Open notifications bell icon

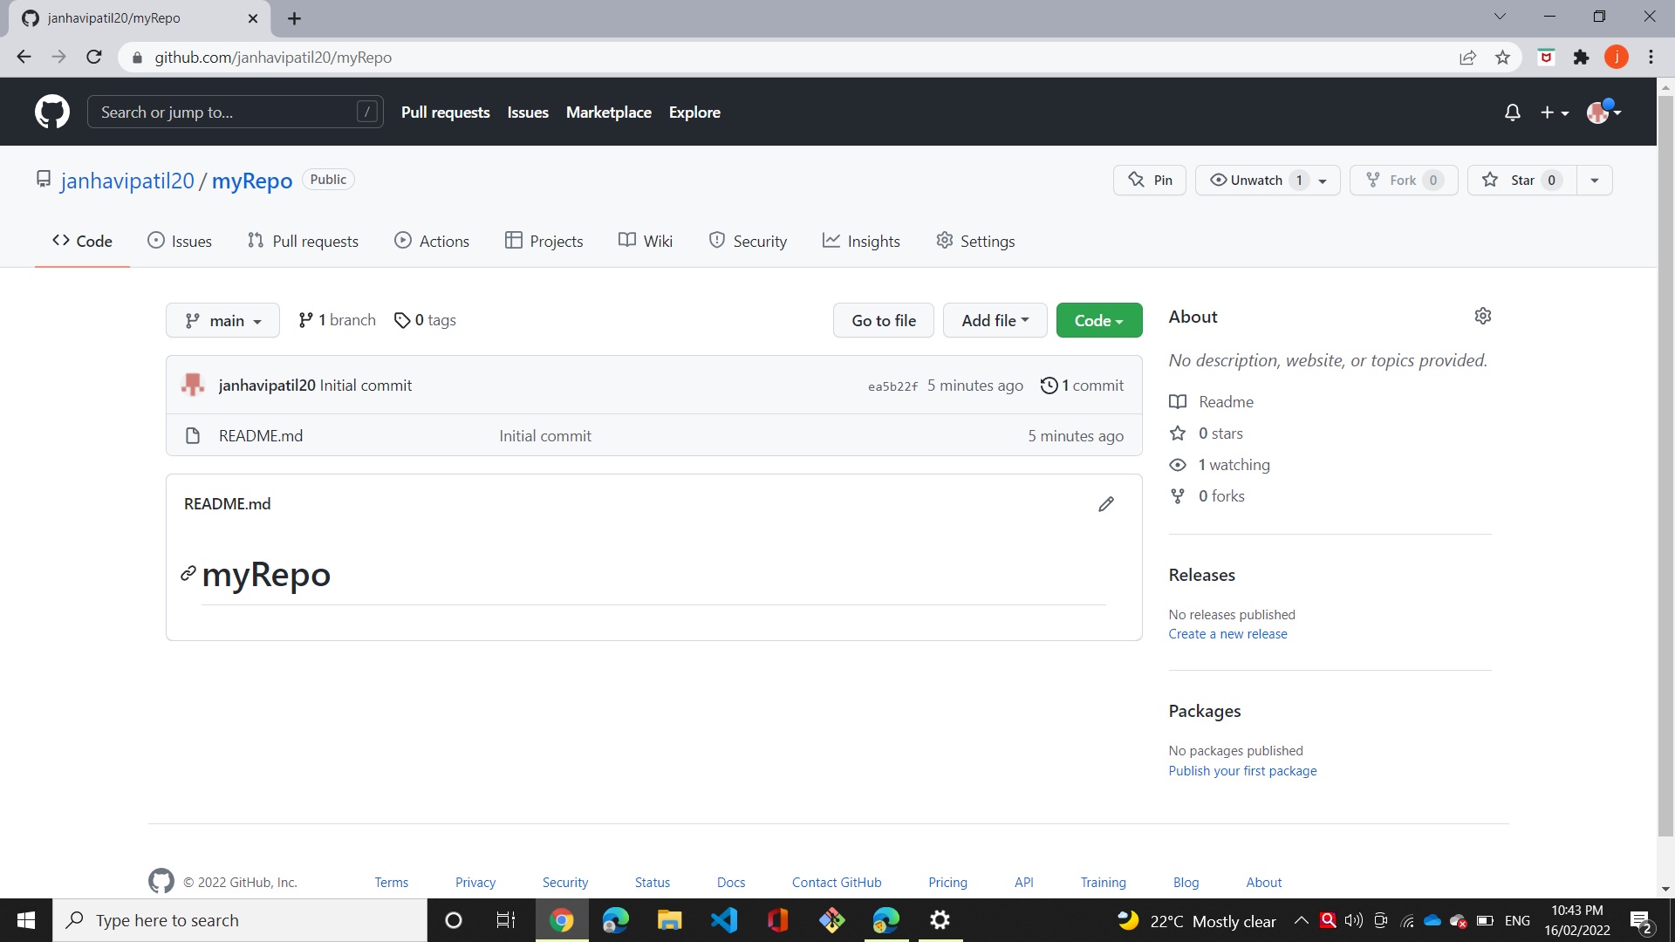(1512, 112)
